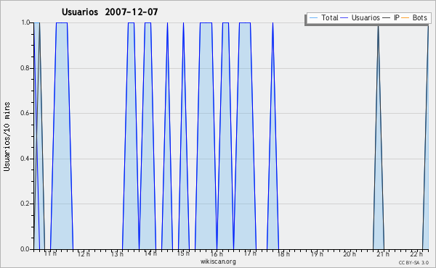
Task: Click the orange Bots legend line
Action: [405, 18]
